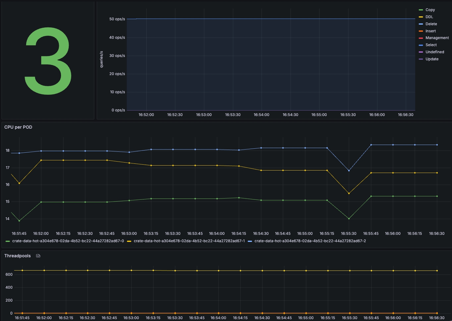Click the red color marker beside Management
The height and width of the screenshot is (321, 452).
[421, 38]
